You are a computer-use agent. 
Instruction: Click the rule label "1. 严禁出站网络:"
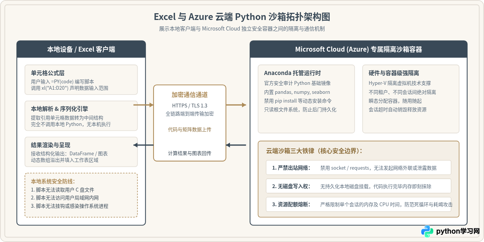[291, 168]
